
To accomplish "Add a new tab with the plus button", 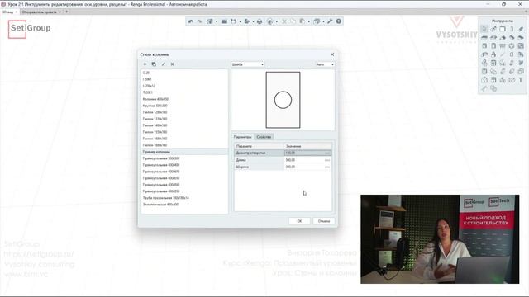I will (66, 12).
